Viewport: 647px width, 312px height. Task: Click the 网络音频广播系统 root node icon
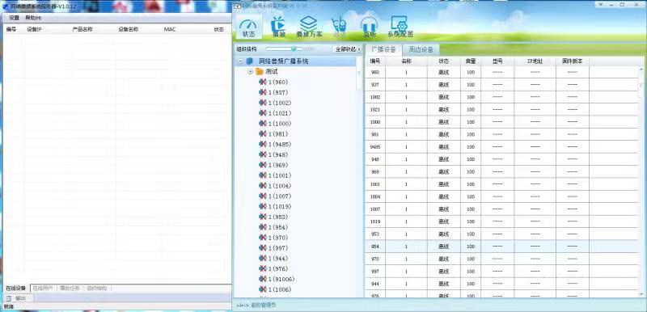point(250,61)
